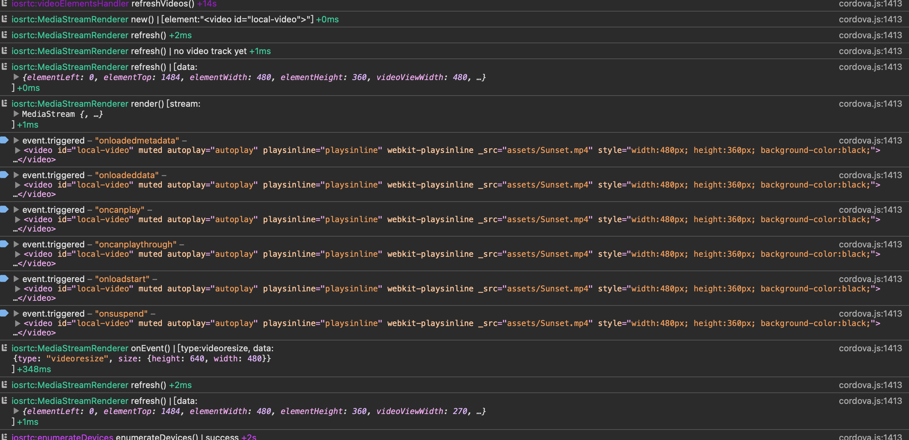This screenshot has width=909, height=440.
Task: Expand the onloadedmetadata event.triggered message
Action: [x=16, y=140]
